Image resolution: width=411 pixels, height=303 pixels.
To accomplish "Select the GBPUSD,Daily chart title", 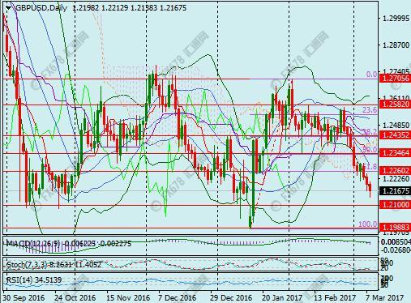I will [41, 8].
